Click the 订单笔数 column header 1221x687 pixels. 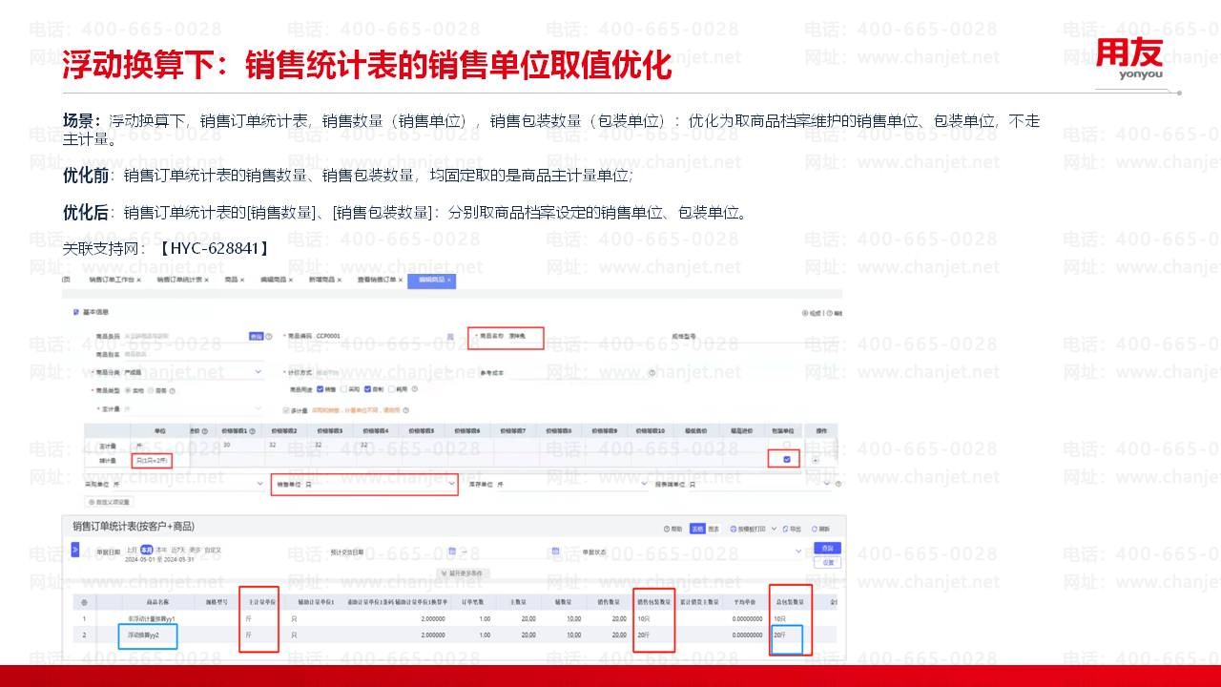[x=472, y=602]
